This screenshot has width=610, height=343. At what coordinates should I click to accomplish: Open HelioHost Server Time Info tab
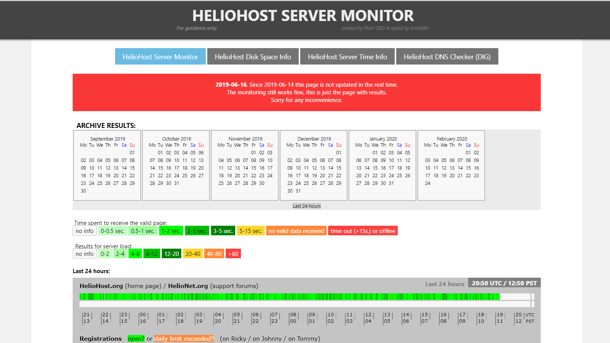point(347,57)
